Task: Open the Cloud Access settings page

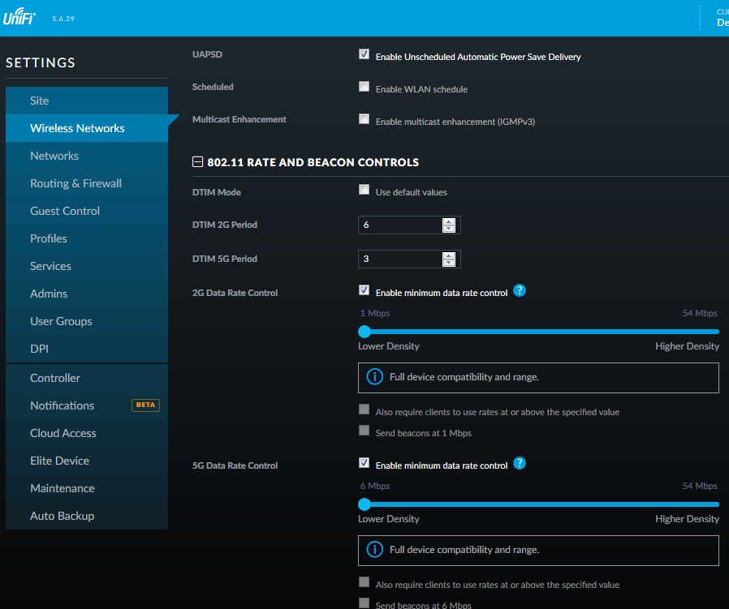Action: tap(63, 433)
